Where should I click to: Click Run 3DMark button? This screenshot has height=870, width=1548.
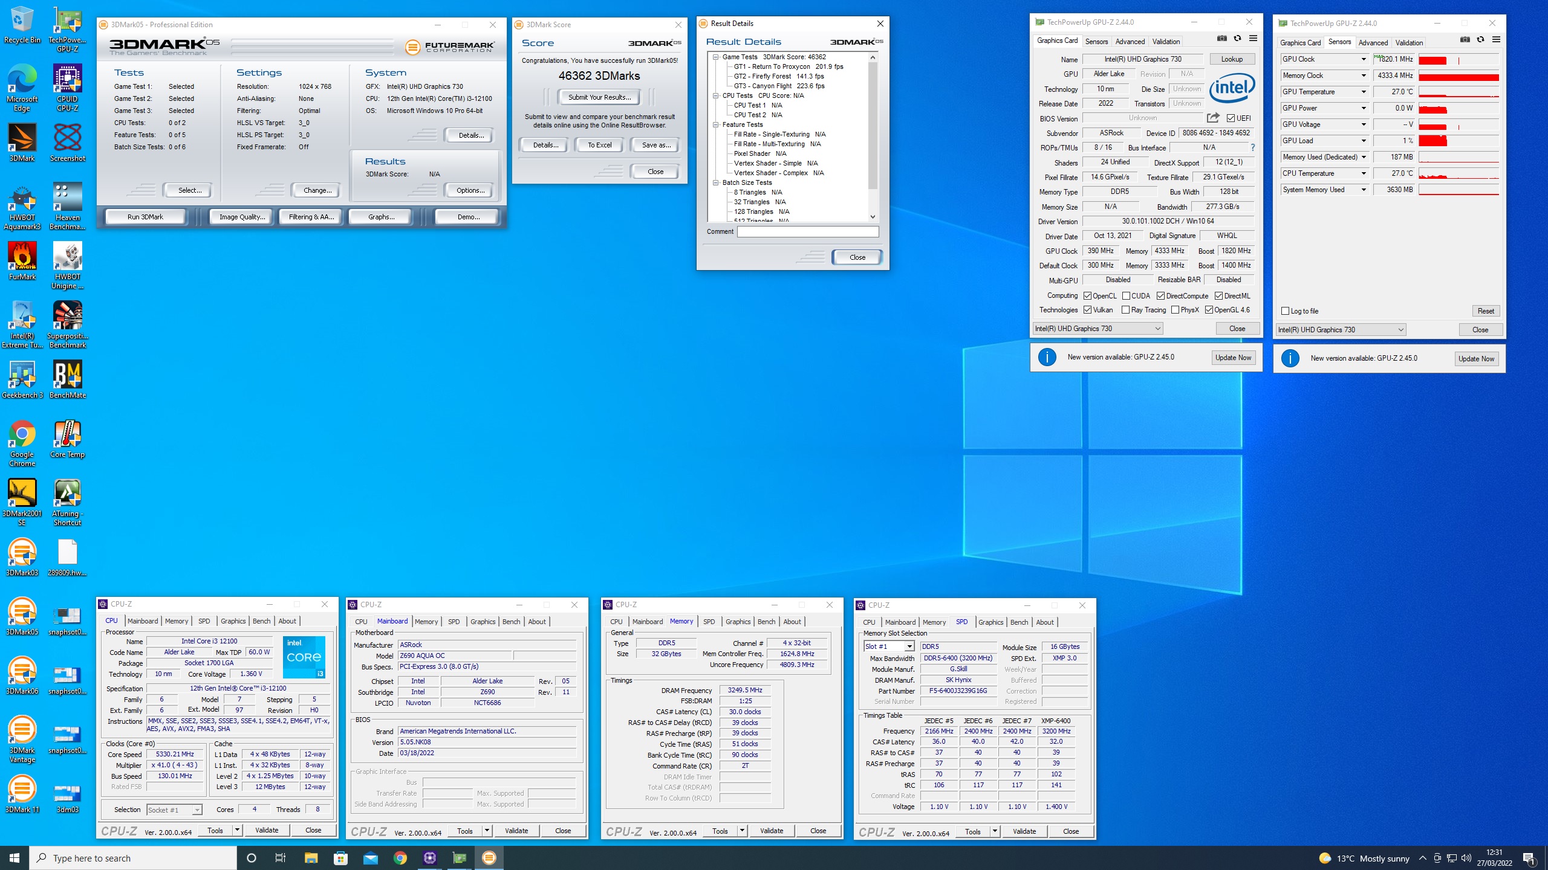[145, 217]
